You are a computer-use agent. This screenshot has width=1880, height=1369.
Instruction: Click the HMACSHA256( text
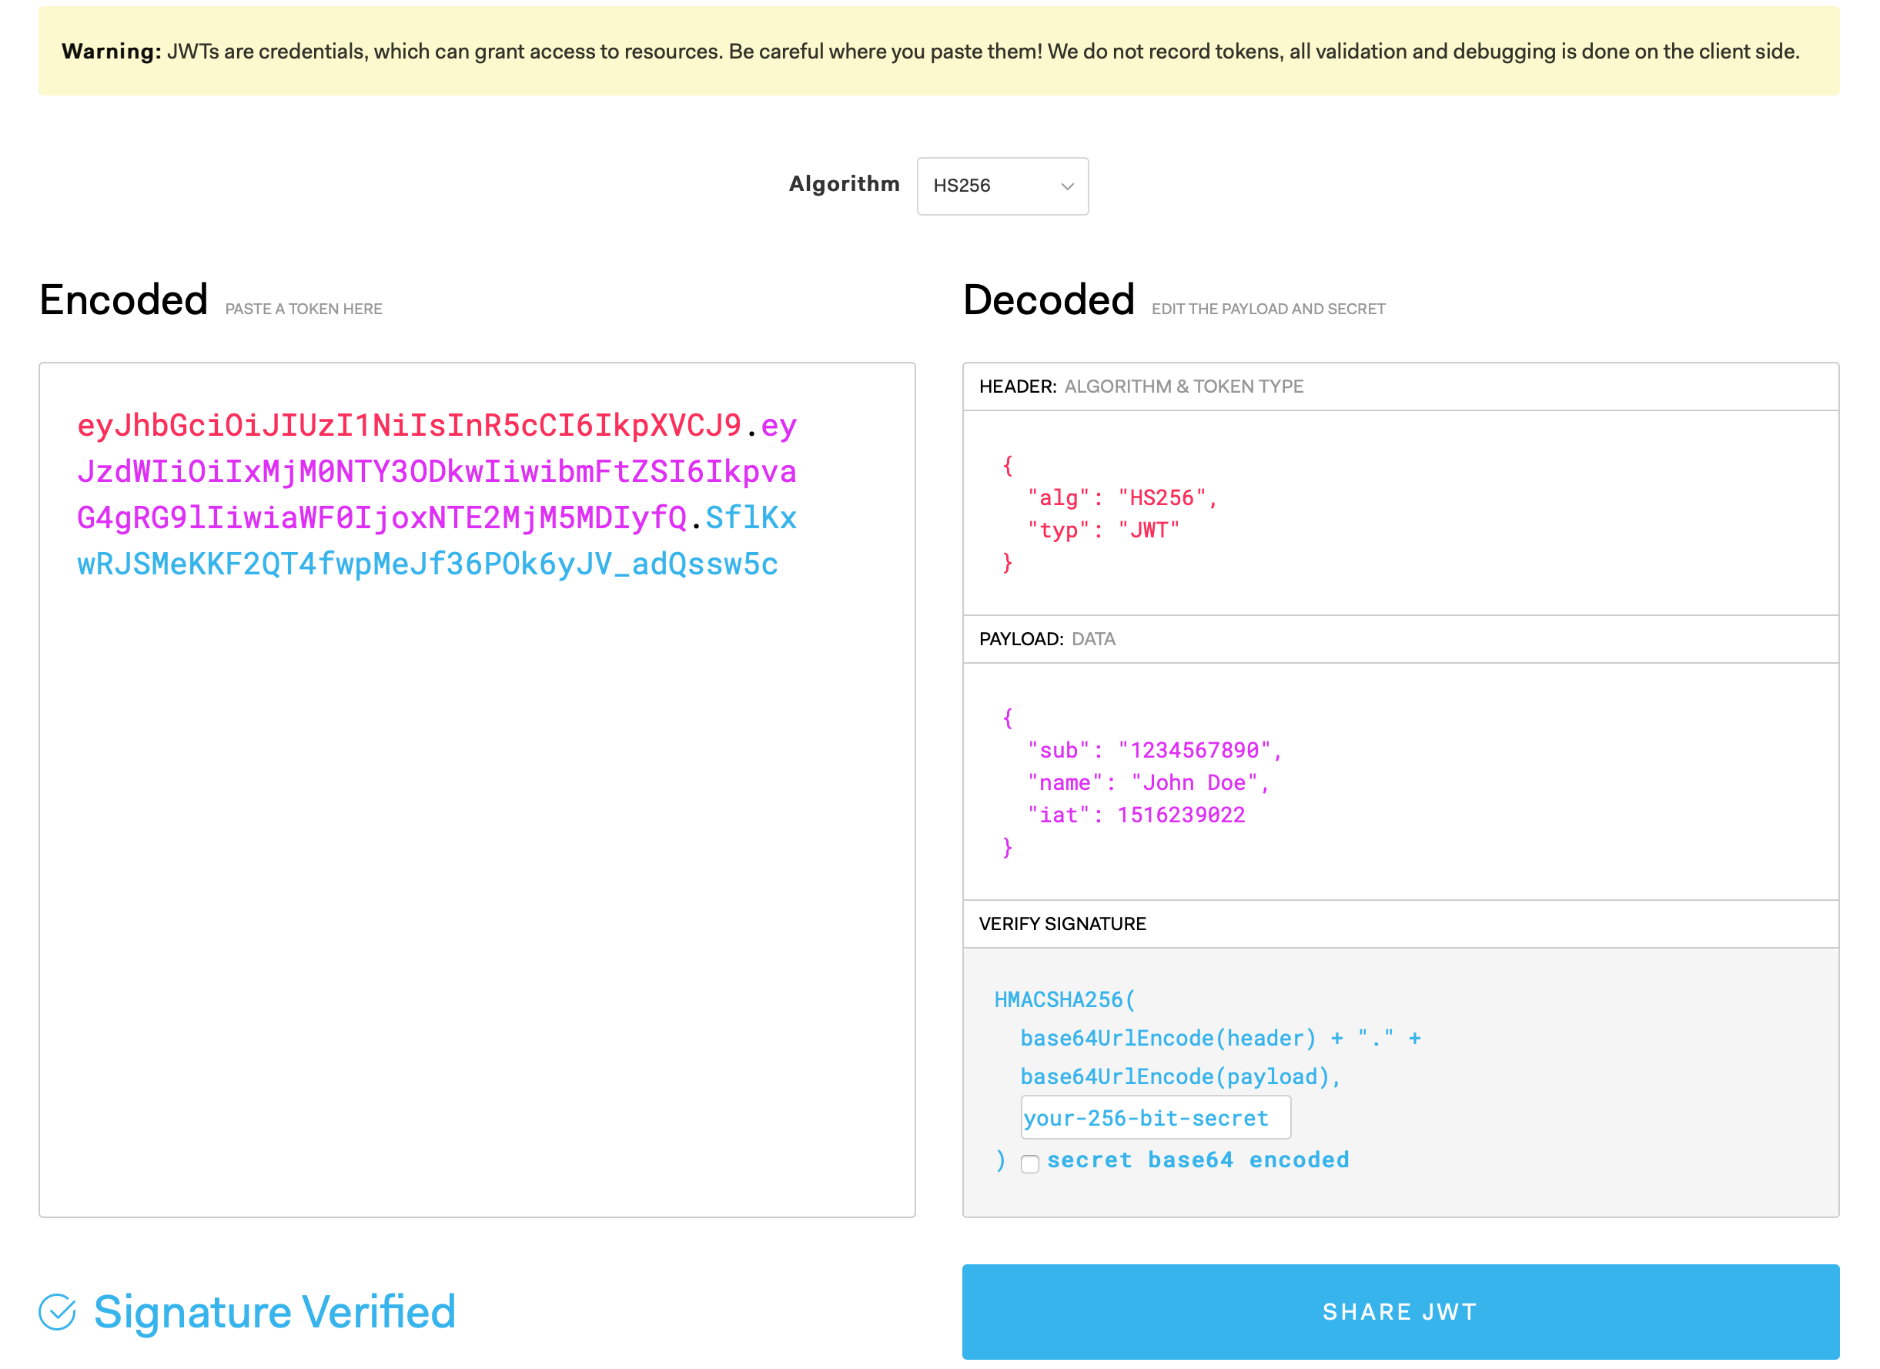point(1065,999)
